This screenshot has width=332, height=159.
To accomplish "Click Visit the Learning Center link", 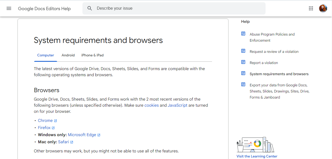I will tap(257, 156).
